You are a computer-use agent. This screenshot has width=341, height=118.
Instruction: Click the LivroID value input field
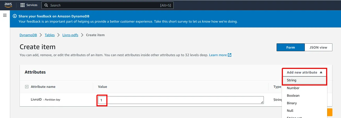tap(181, 100)
